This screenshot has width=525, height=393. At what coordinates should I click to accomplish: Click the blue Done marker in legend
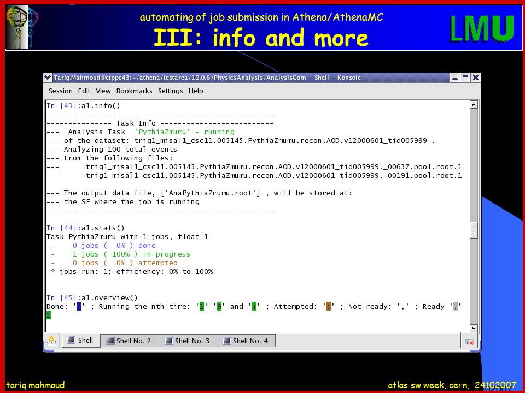(79, 306)
